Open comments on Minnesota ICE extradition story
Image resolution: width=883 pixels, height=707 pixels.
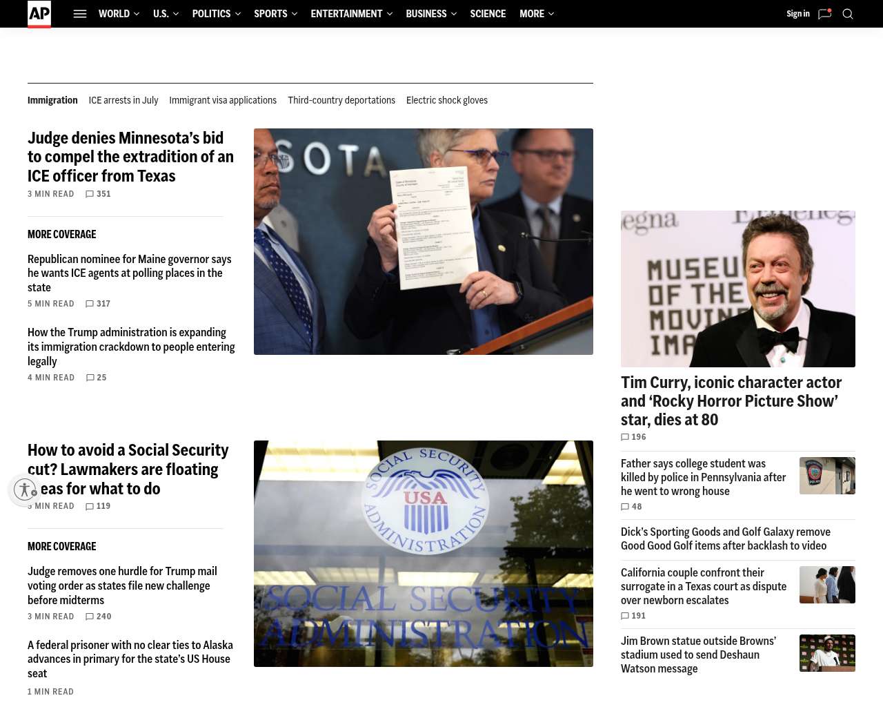point(98,194)
